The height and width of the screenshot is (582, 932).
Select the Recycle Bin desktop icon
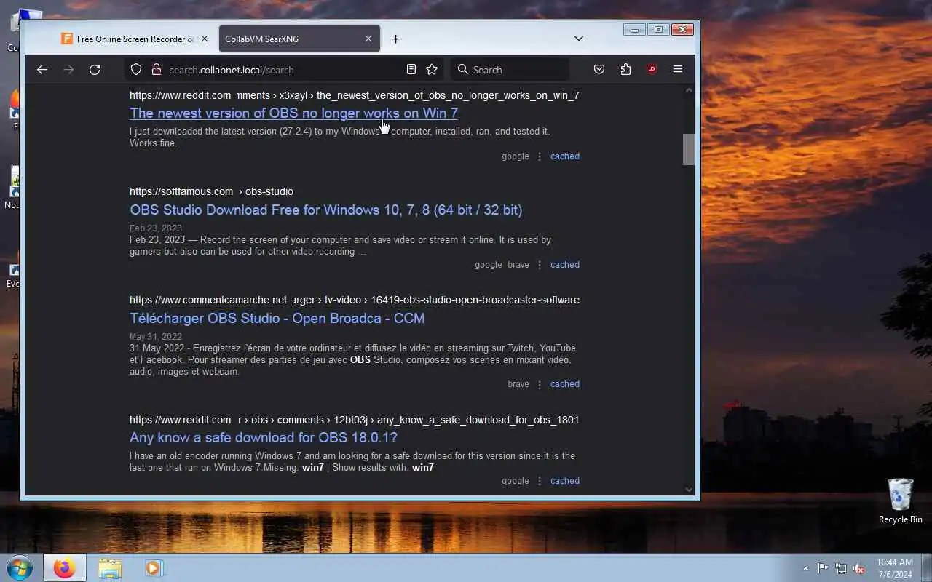coord(901,501)
